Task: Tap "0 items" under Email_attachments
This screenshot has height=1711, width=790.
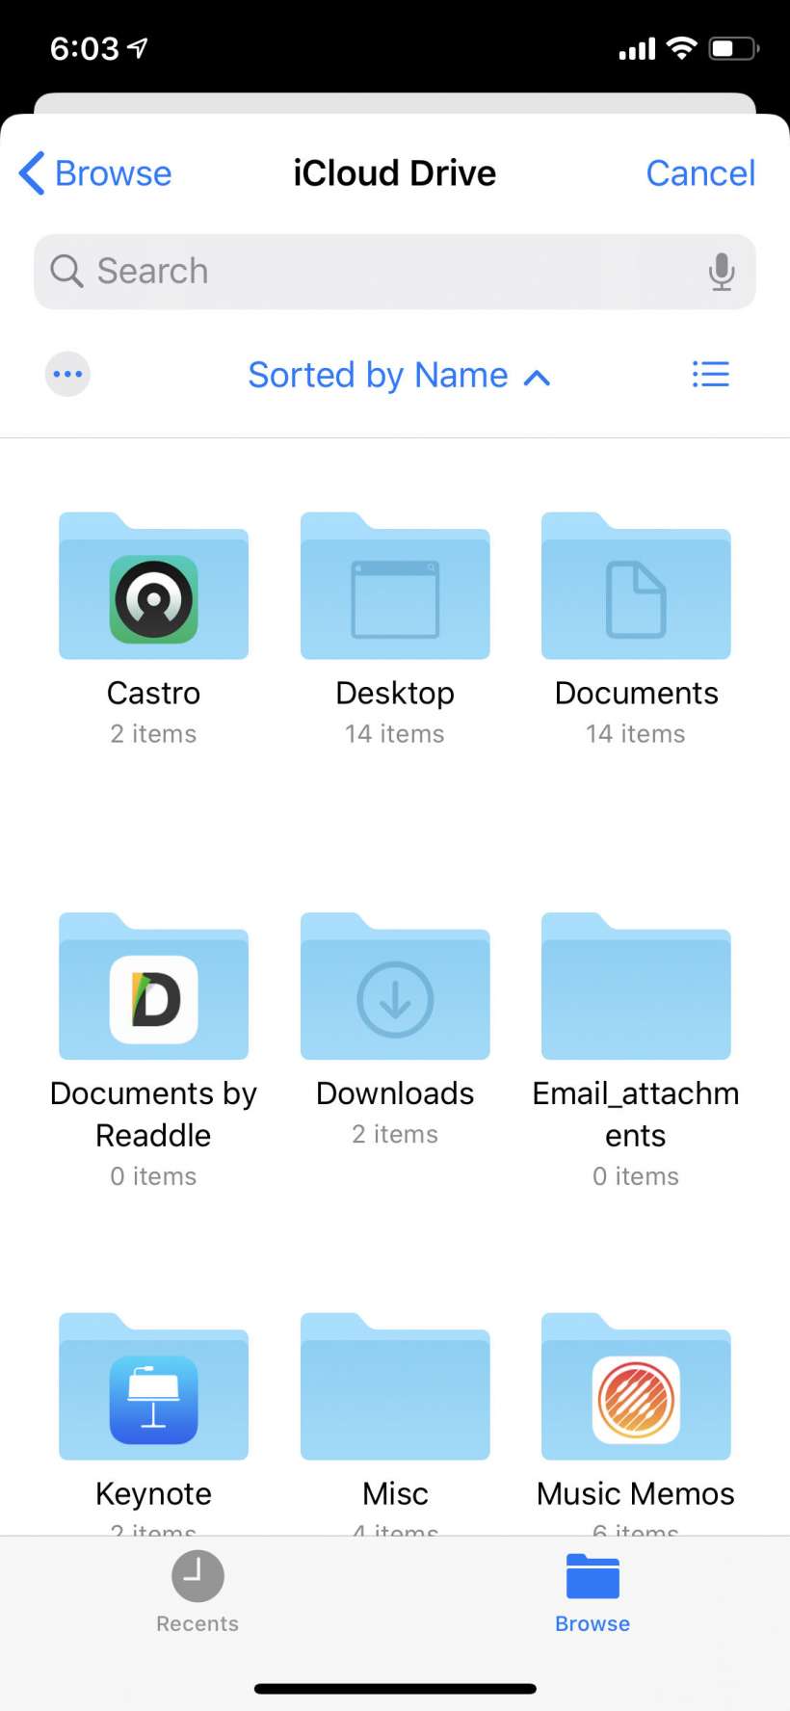Action: click(636, 1176)
